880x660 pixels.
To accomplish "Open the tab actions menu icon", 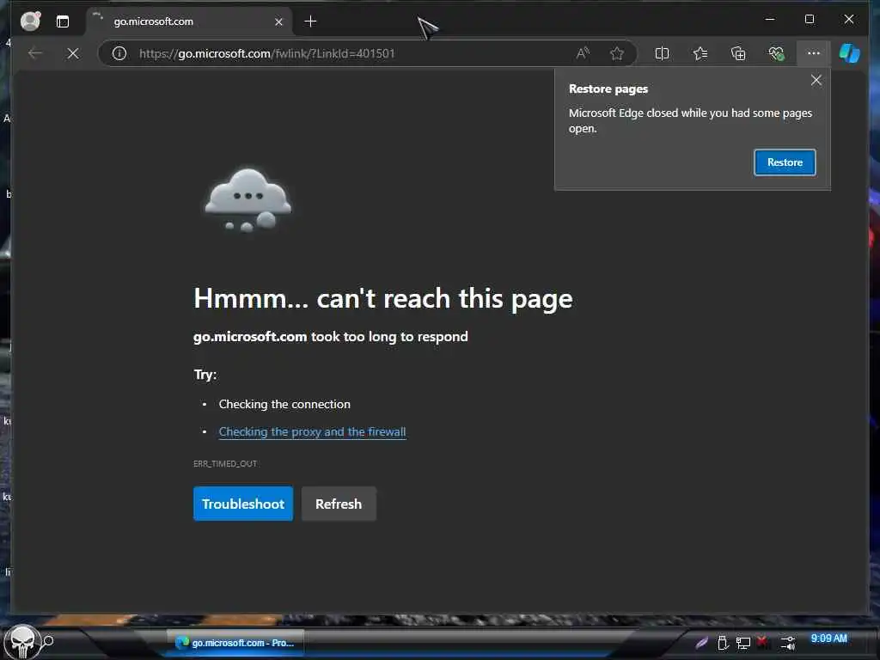I will point(63,21).
